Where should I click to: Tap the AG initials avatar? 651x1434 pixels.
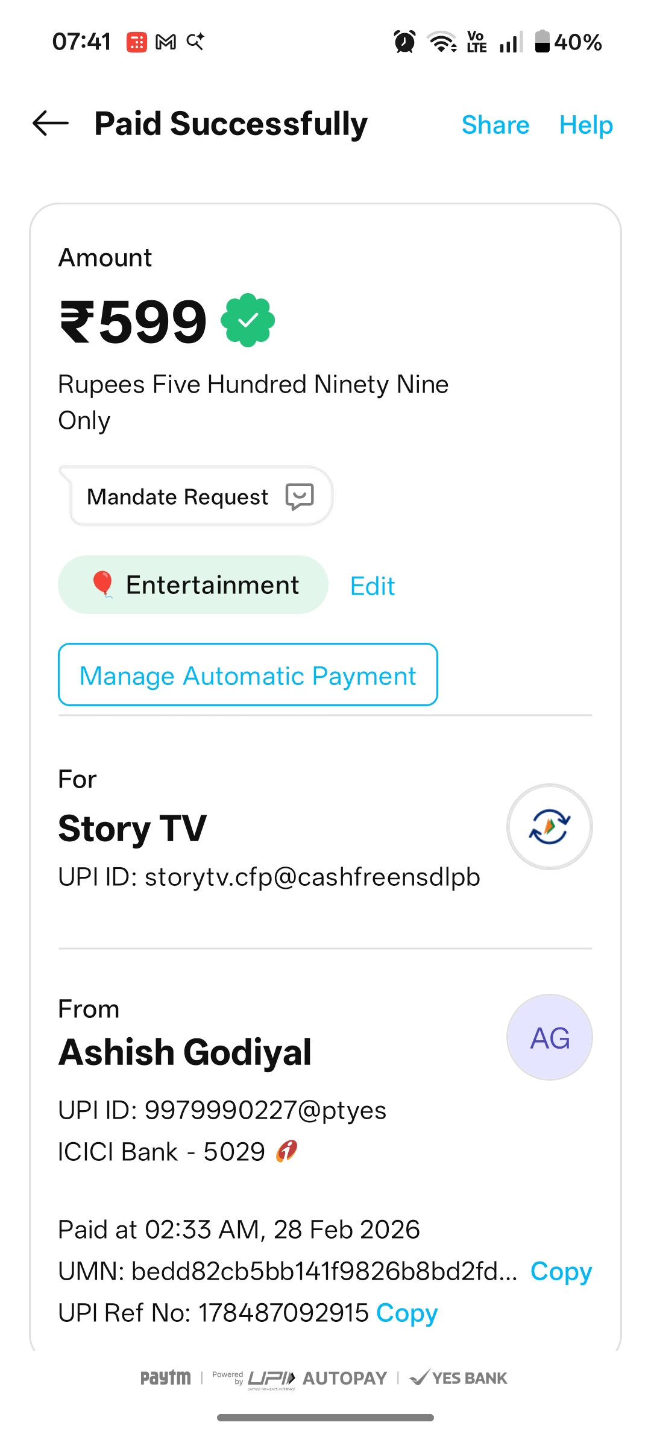coord(549,1037)
